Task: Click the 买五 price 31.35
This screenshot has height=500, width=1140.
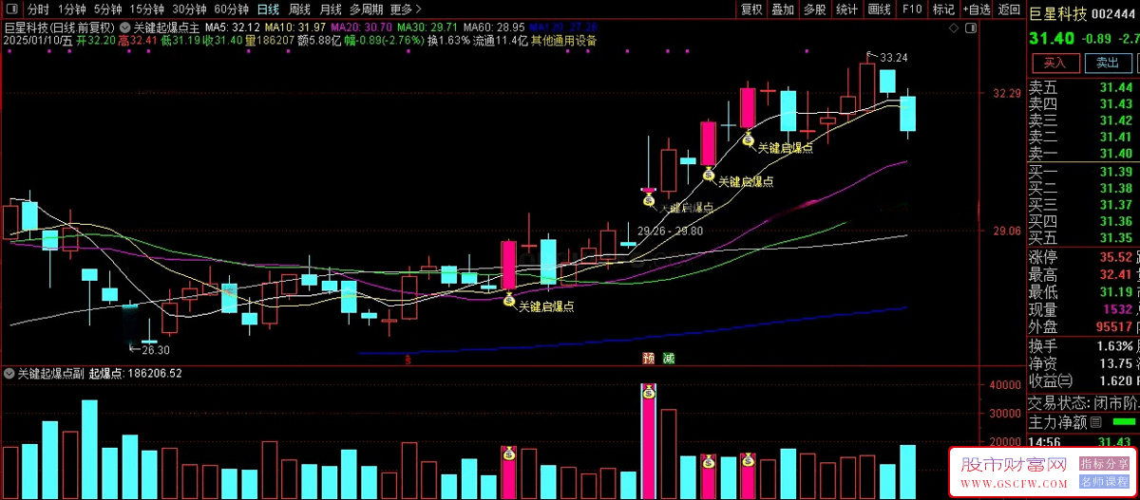Action: coord(1116,238)
